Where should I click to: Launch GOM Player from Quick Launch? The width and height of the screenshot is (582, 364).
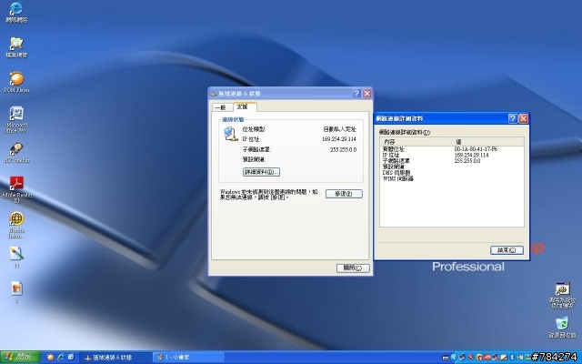pyautogui.click(x=50, y=358)
